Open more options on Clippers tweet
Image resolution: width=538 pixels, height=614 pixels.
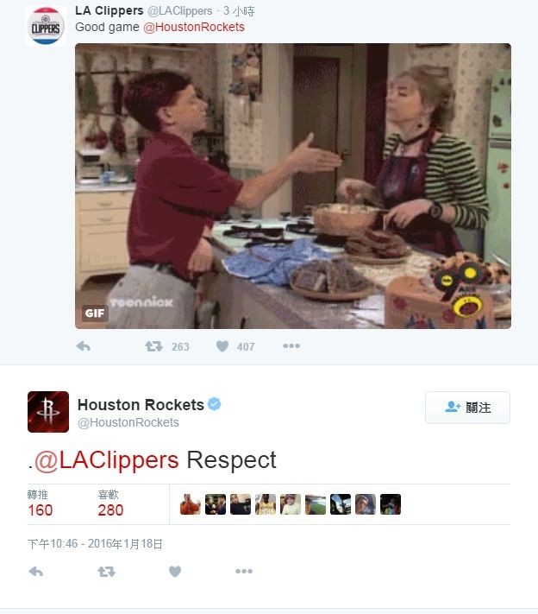(x=291, y=345)
